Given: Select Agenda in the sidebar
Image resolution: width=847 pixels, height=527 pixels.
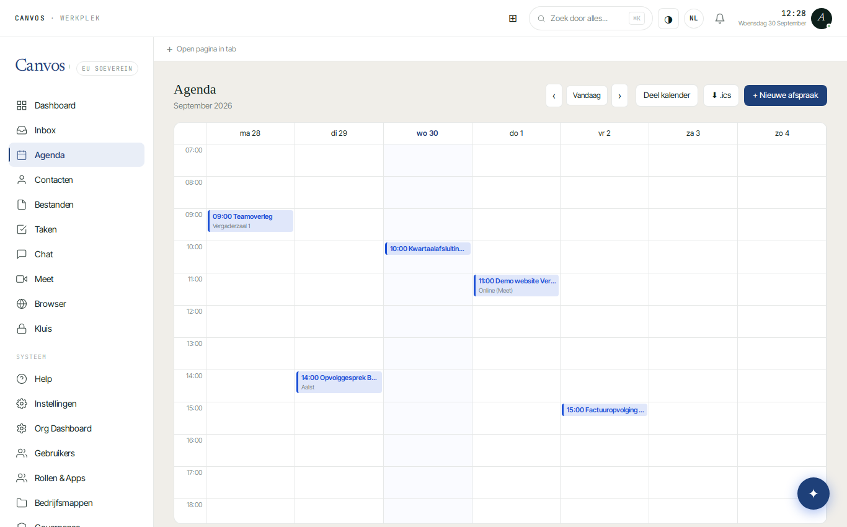Looking at the screenshot, I should tap(77, 155).
